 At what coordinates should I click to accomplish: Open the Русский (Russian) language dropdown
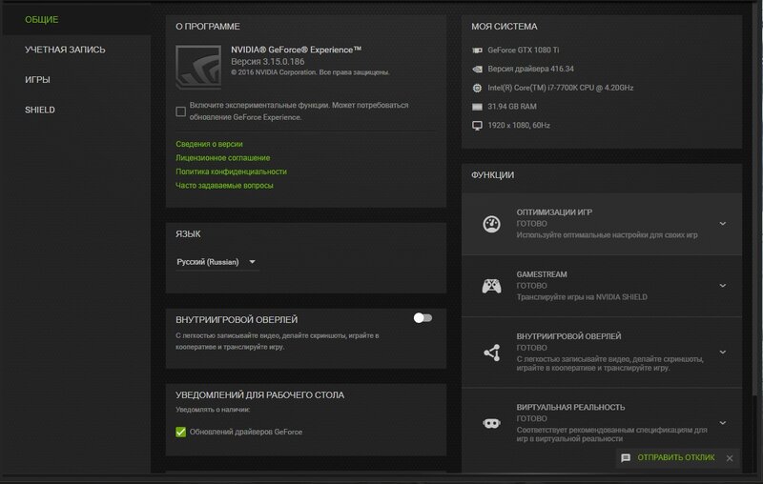click(217, 262)
